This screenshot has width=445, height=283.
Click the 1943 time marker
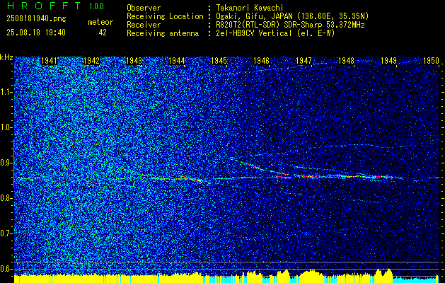[x=134, y=60]
